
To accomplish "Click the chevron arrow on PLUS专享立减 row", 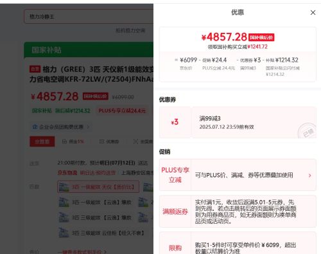I will click(x=309, y=176).
